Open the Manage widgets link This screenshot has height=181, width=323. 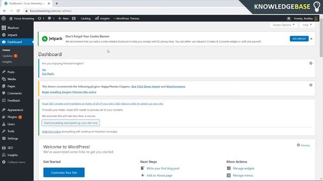point(244,168)
